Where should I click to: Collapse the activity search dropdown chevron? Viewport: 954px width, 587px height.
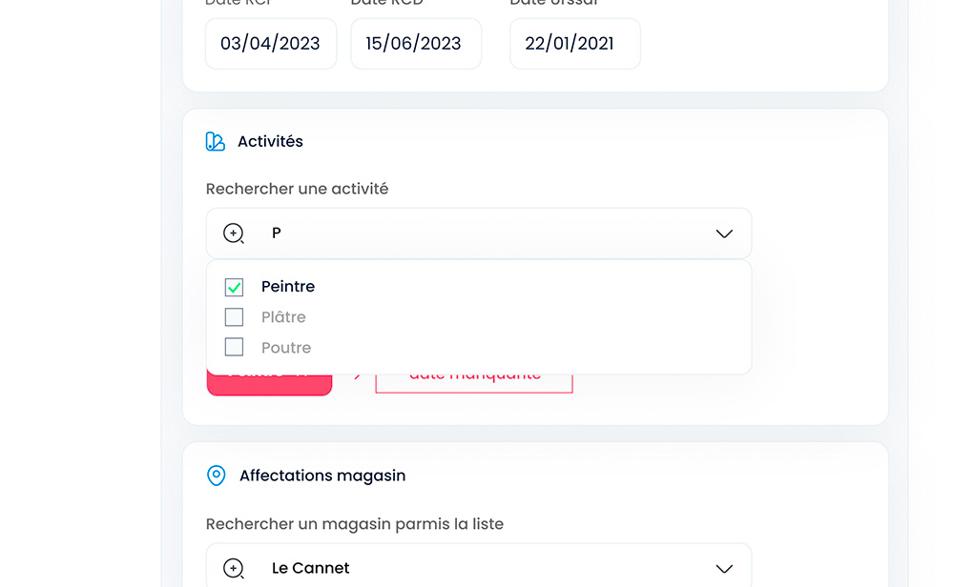(724, 233)
